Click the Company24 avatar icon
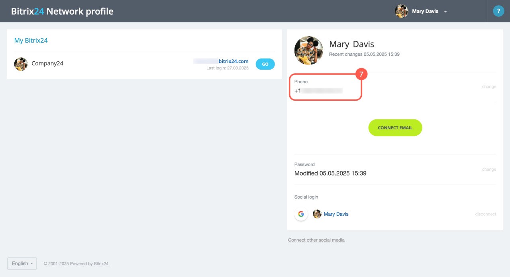Viewport: 510px width, 277px height. click(21, 64)
